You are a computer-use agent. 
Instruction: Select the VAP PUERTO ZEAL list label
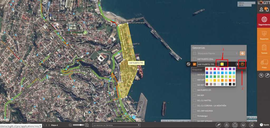pos(205,59)
